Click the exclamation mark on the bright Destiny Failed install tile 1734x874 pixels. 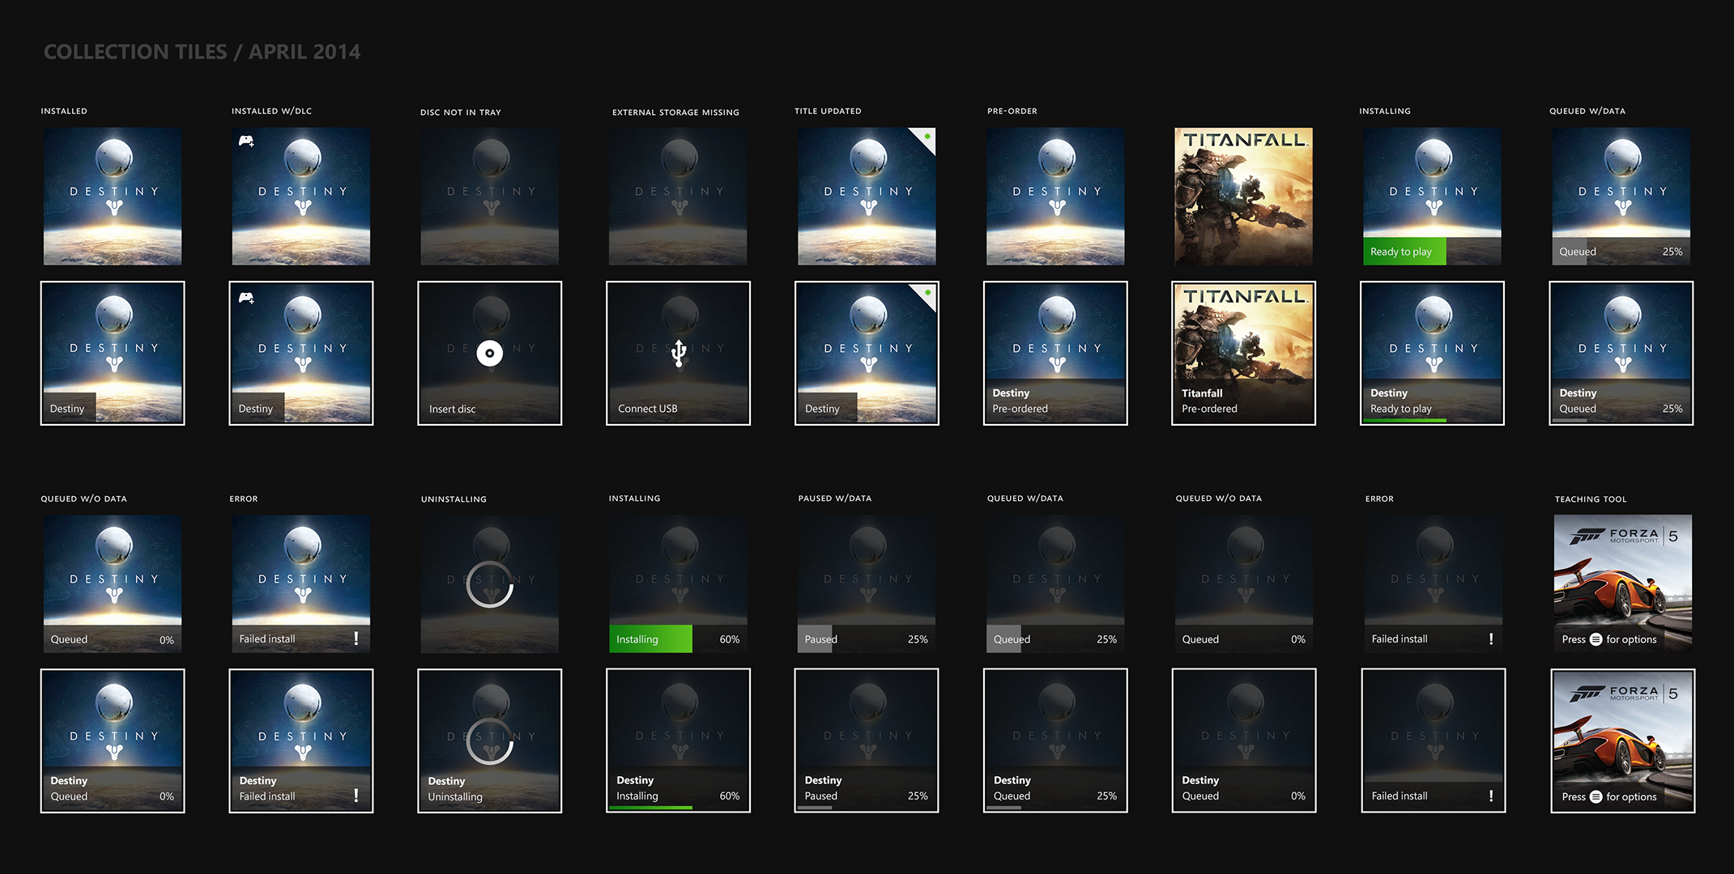tap(356, 796)
